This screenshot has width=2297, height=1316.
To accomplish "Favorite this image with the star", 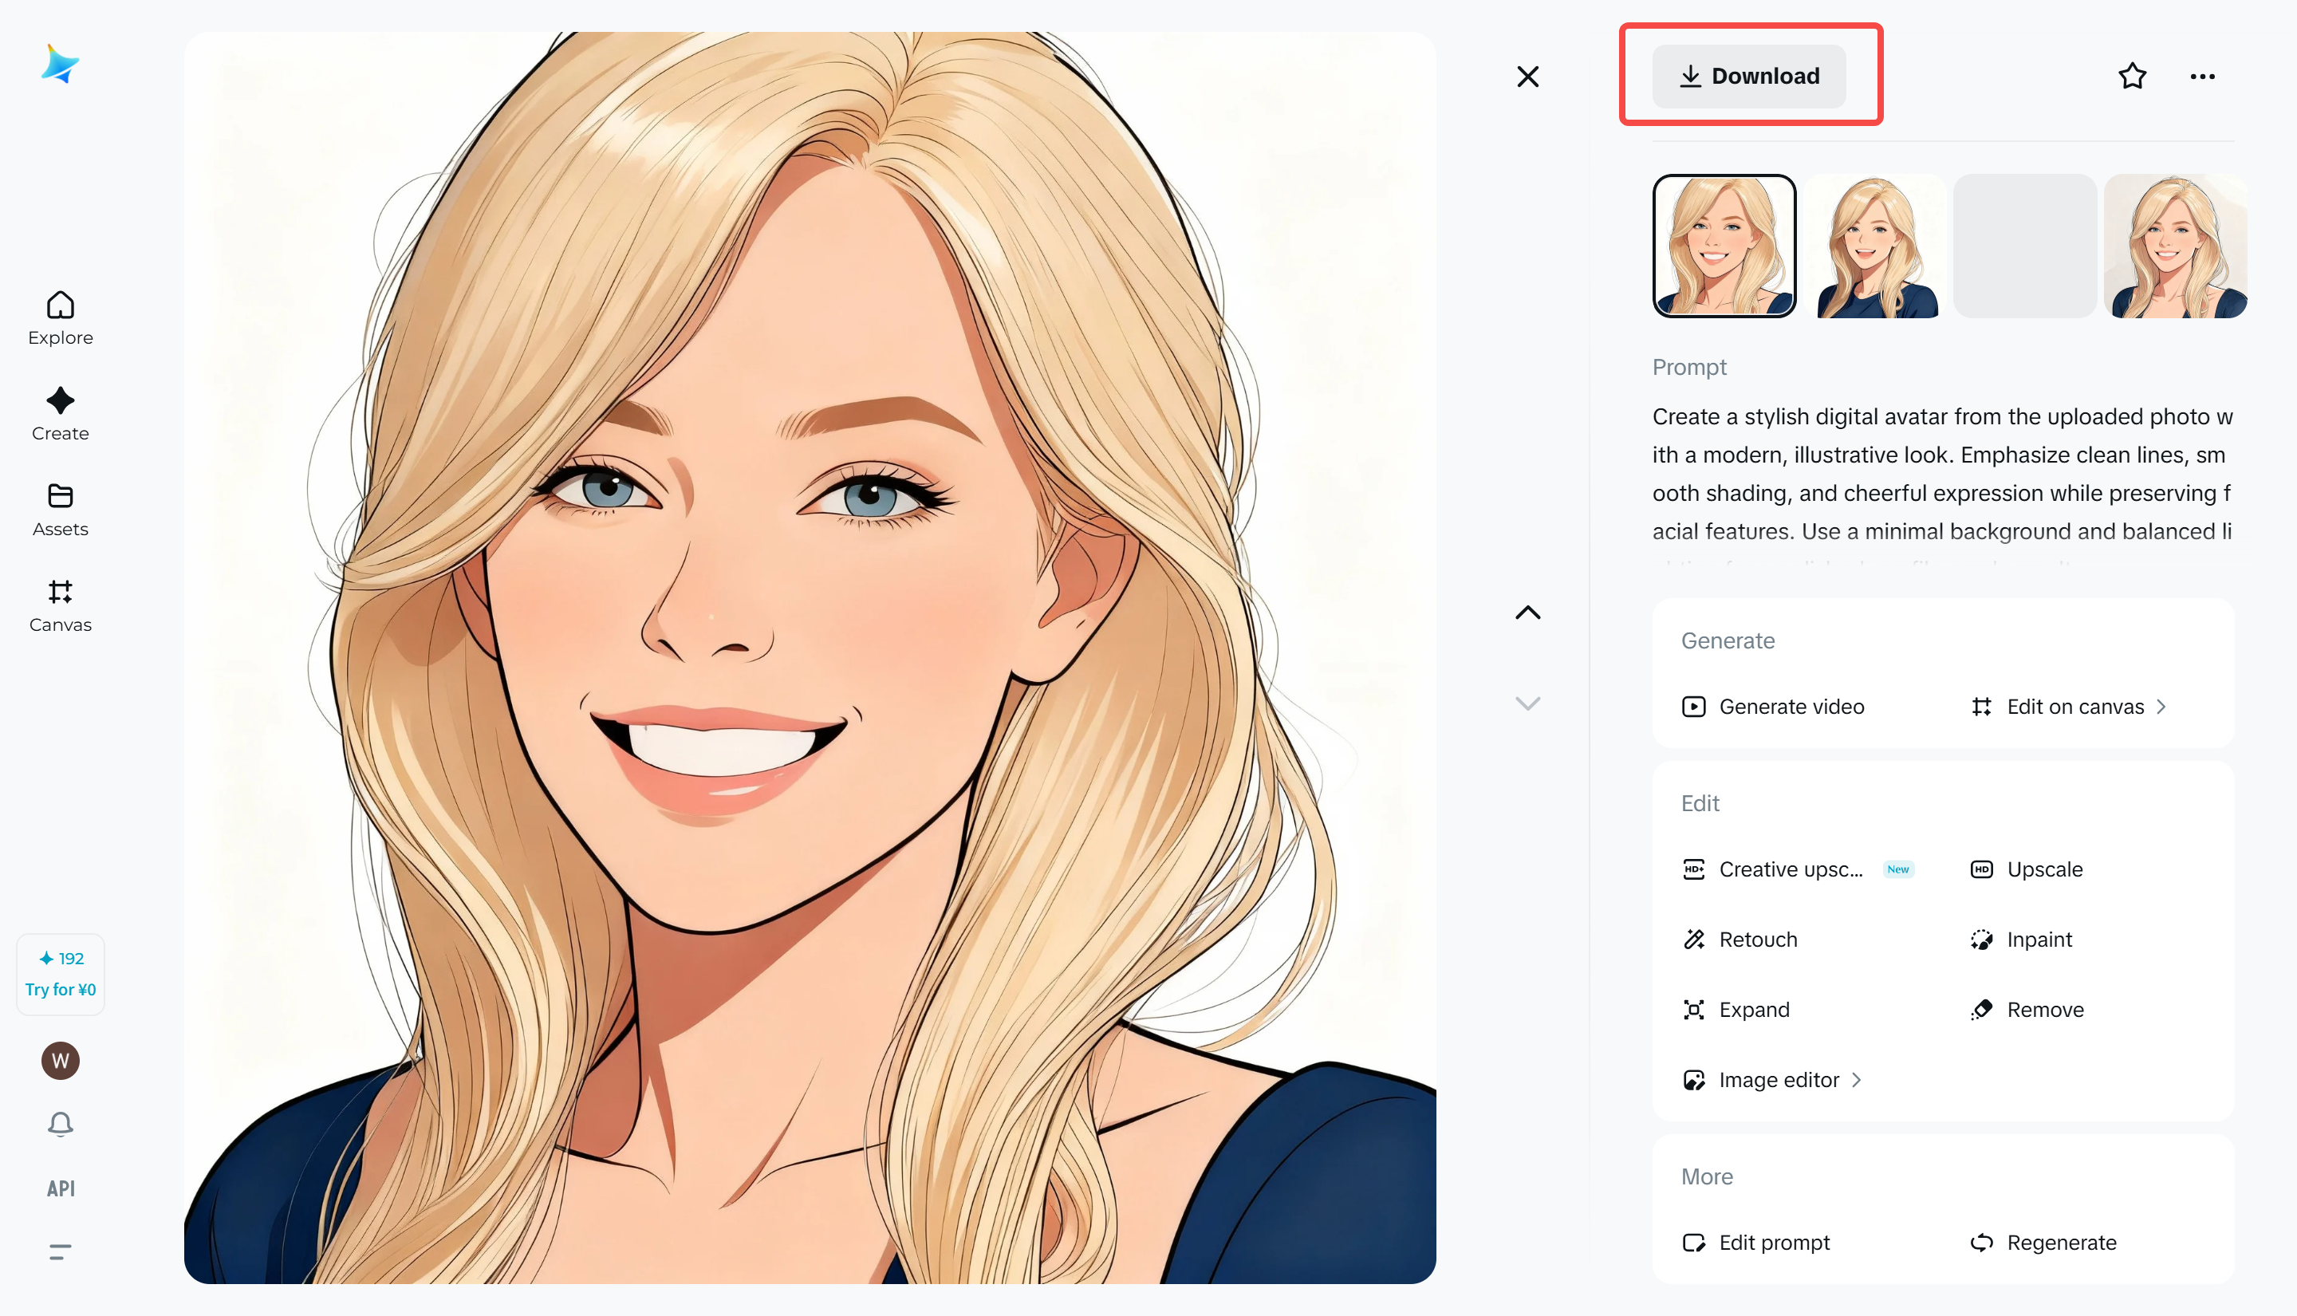I will (x=2132, y=76).
